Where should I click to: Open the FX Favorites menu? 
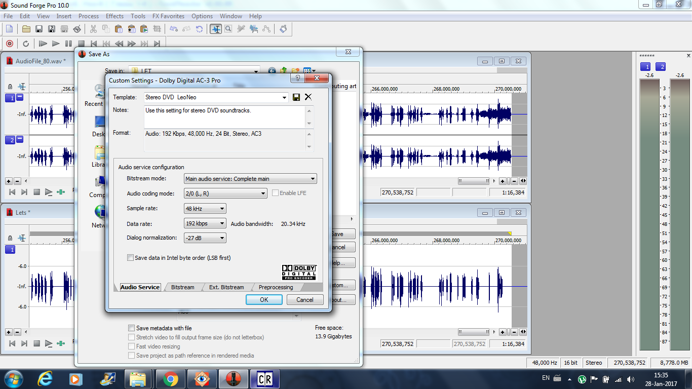[x=168, y=16]
